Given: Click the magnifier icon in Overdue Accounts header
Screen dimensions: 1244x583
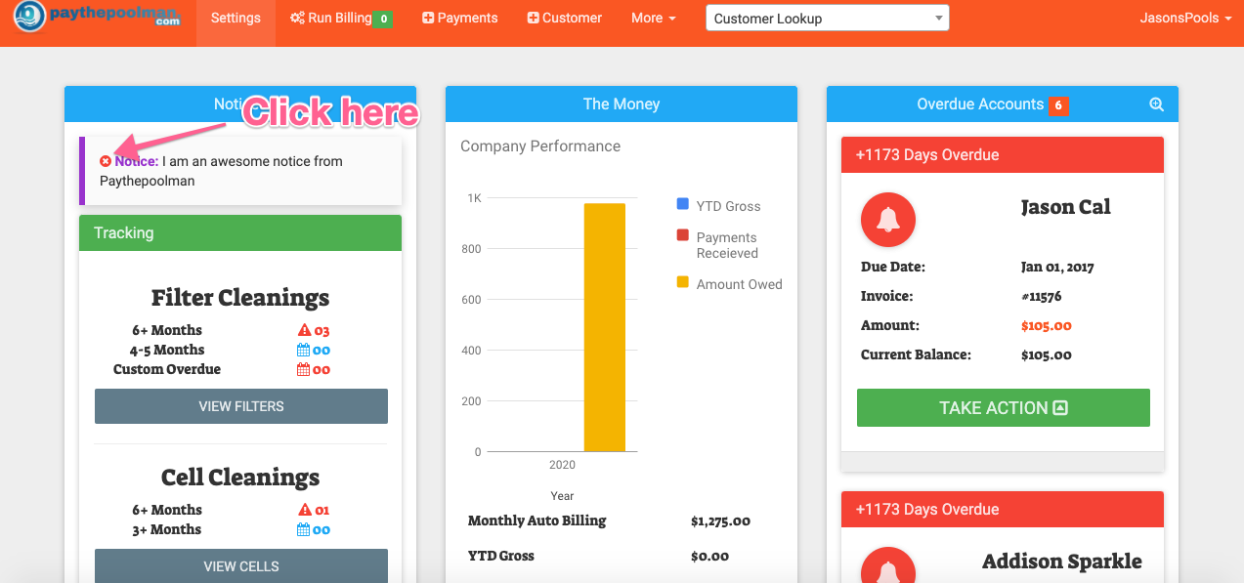Looking at the screenshot, I should coord(1156,104).
